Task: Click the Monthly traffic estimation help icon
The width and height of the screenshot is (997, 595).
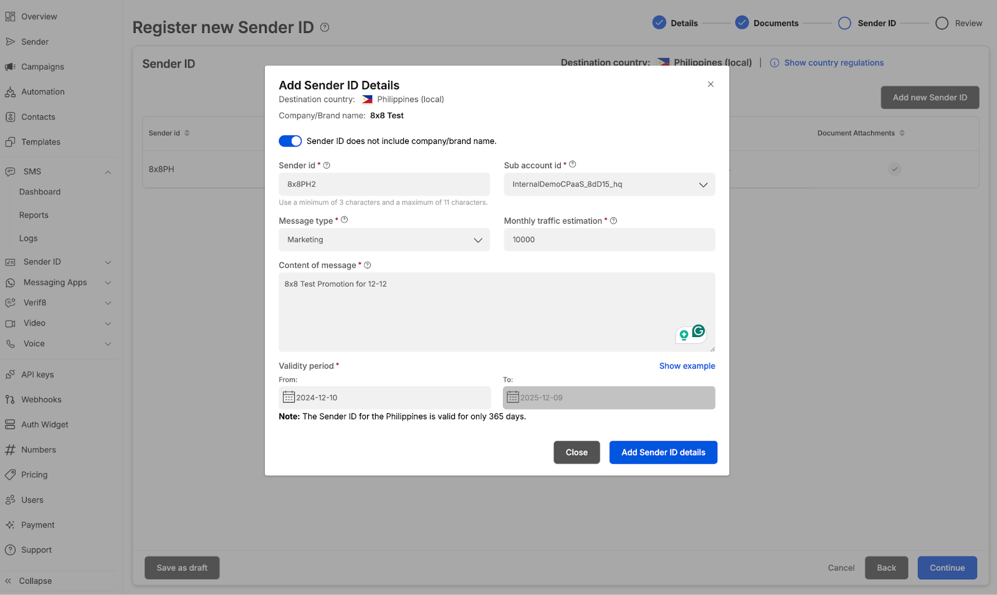Action: coord(614,221)
